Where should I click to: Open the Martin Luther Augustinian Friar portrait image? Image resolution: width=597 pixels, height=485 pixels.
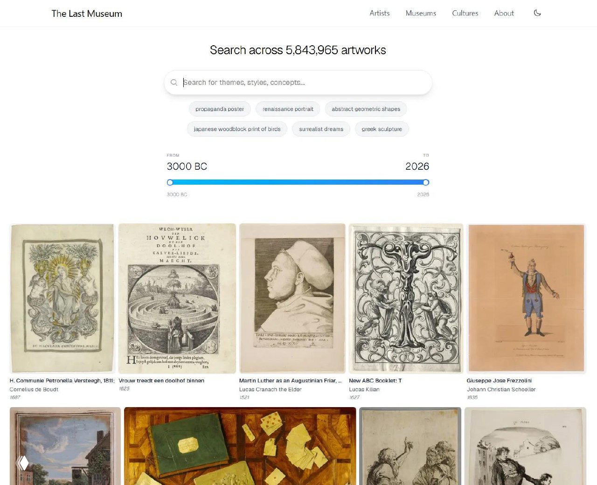[x=292, y=298]
